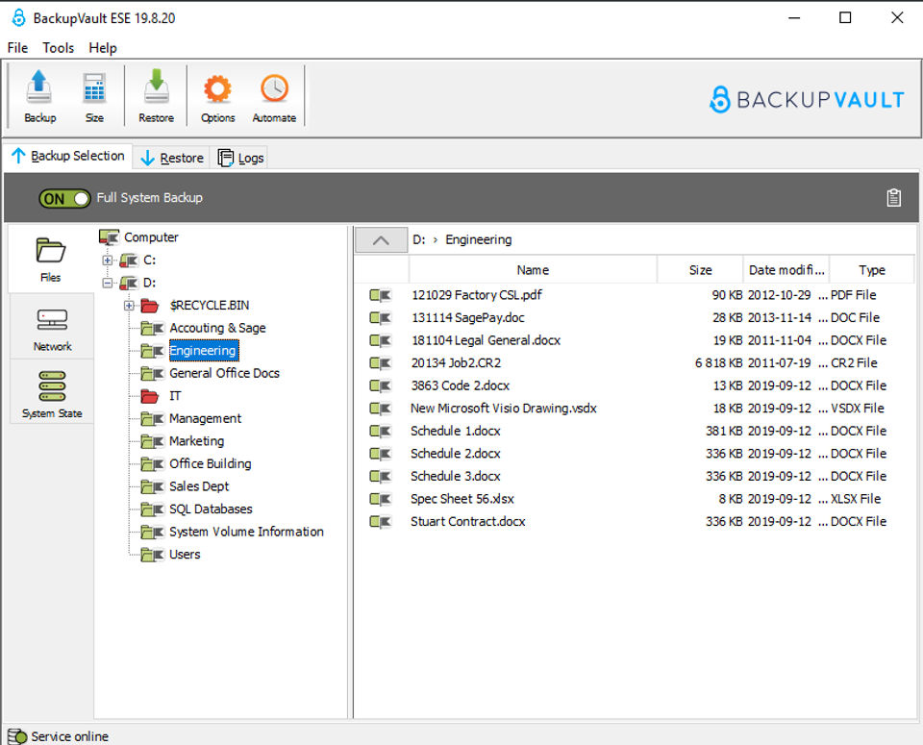This screenshot has width=923, height=745.
Task: Switch to the Backup Selection tab
Action: click(x=67, y=156)
